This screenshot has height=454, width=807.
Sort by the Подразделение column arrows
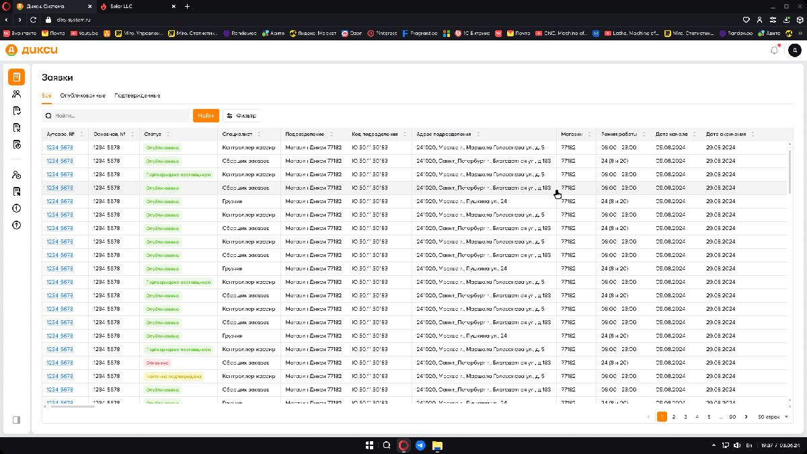coord(332,134)
